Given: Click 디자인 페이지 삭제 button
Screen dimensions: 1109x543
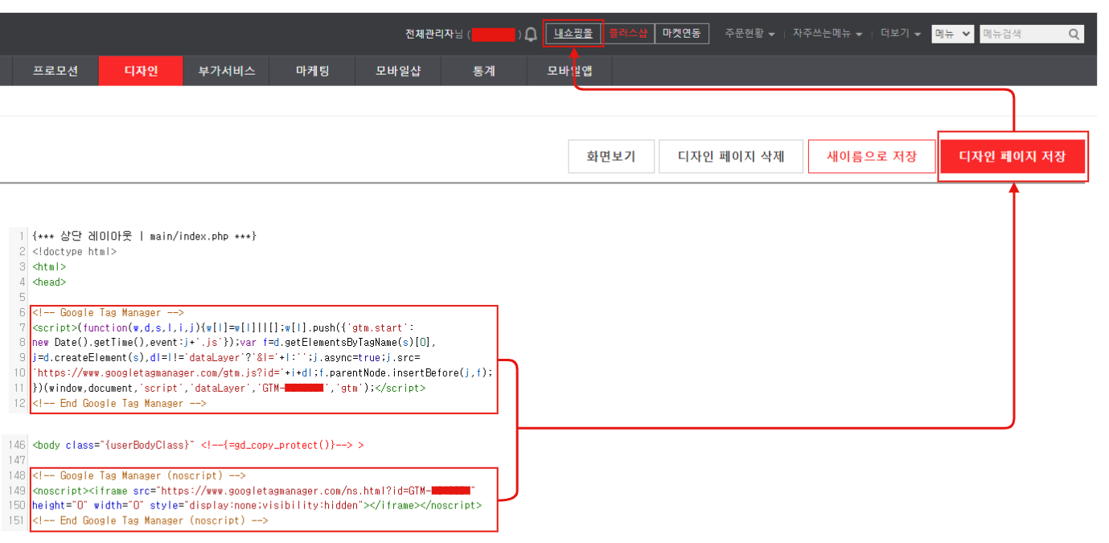Looking at the screenshot, I should click(x=731, y=156).
